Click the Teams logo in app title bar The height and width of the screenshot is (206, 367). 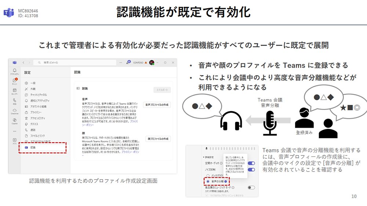(15, 62)
